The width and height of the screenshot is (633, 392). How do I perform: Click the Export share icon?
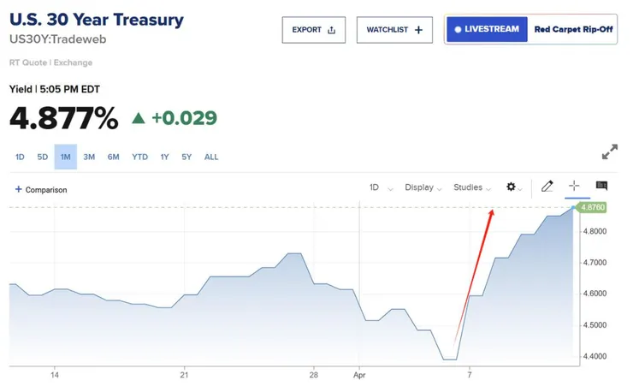331,30
